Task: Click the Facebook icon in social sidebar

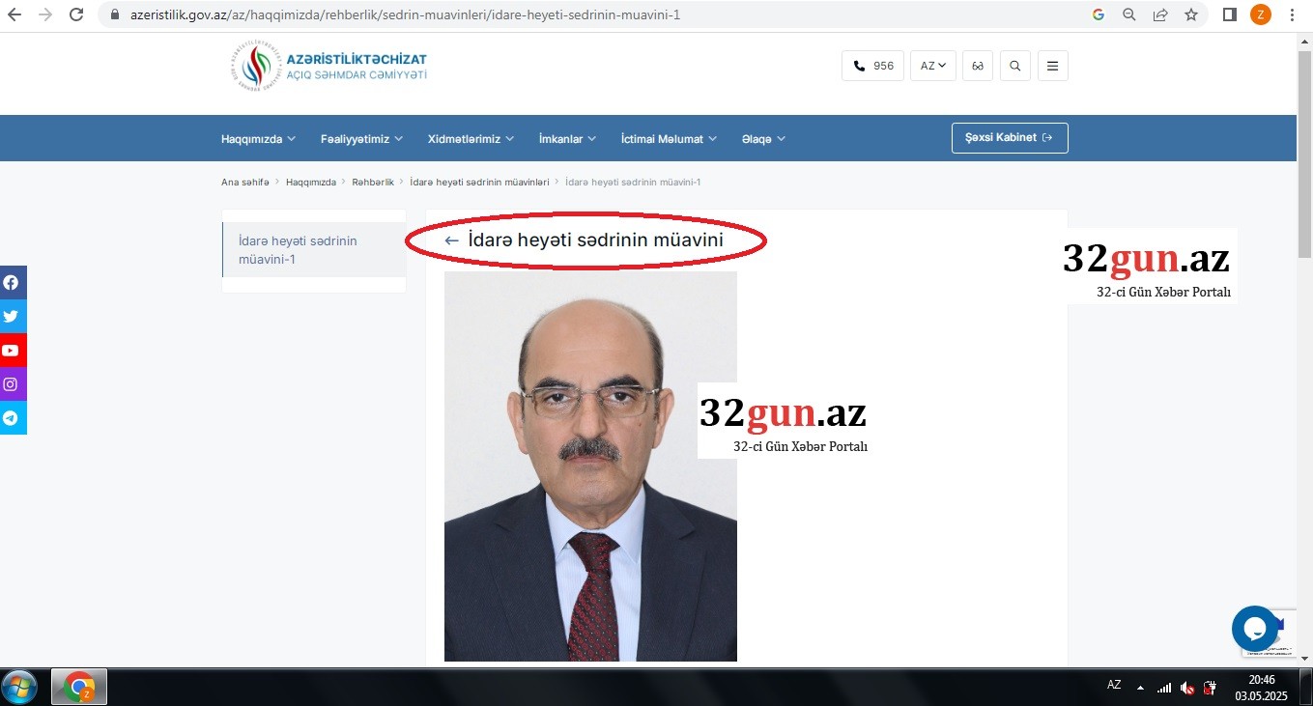Action: tap(12, 283)
